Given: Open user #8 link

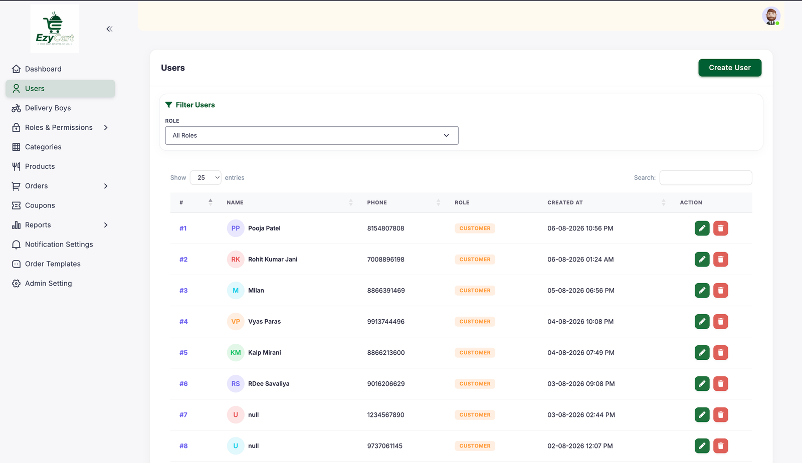Looking at the screenshot, I should point(183,446).
